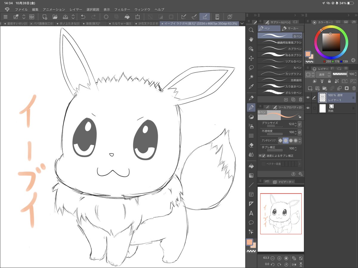Click the main color swatch in tool palette
Viewport: 358px width, 268px height.
pyautogui.click(x=249, y=242)
